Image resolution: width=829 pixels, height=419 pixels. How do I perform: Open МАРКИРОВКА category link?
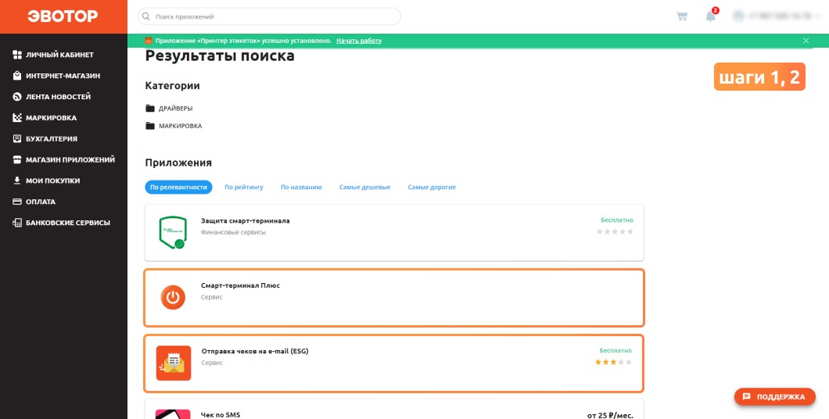(x=181, y=126)
